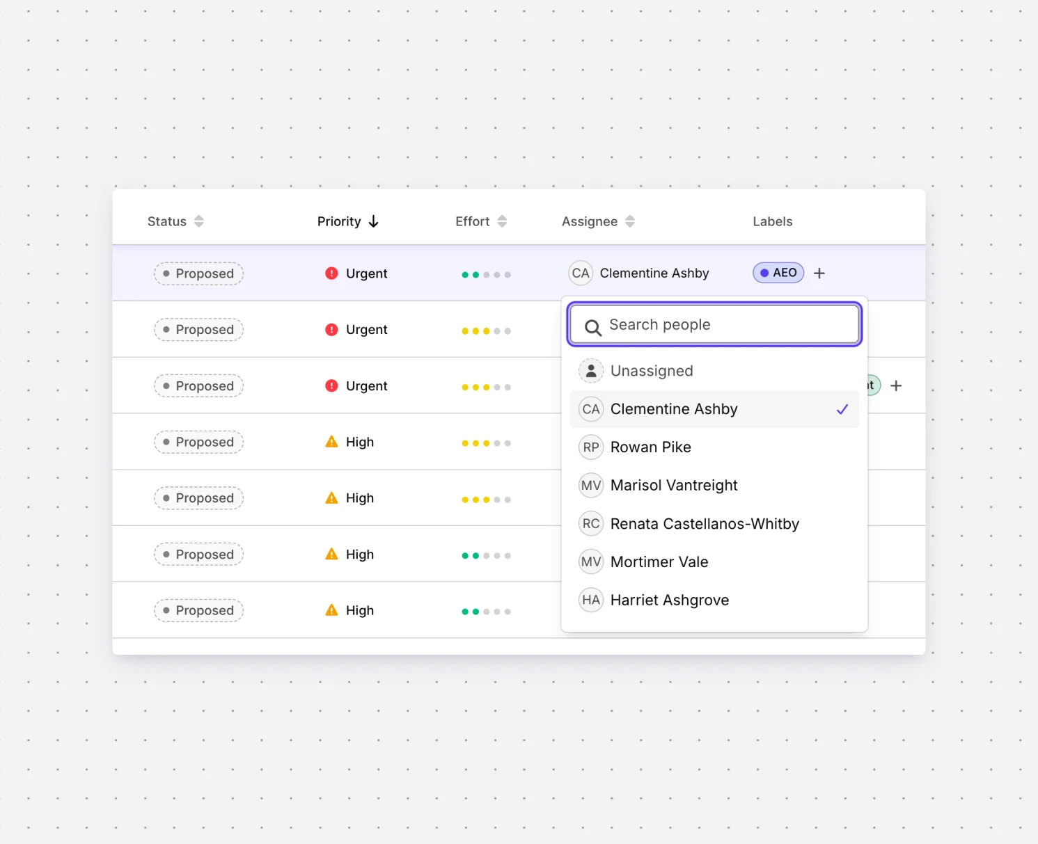
Task: Open the Clementine Ashby assignee cell in first row
Action: tap(639, 273)
